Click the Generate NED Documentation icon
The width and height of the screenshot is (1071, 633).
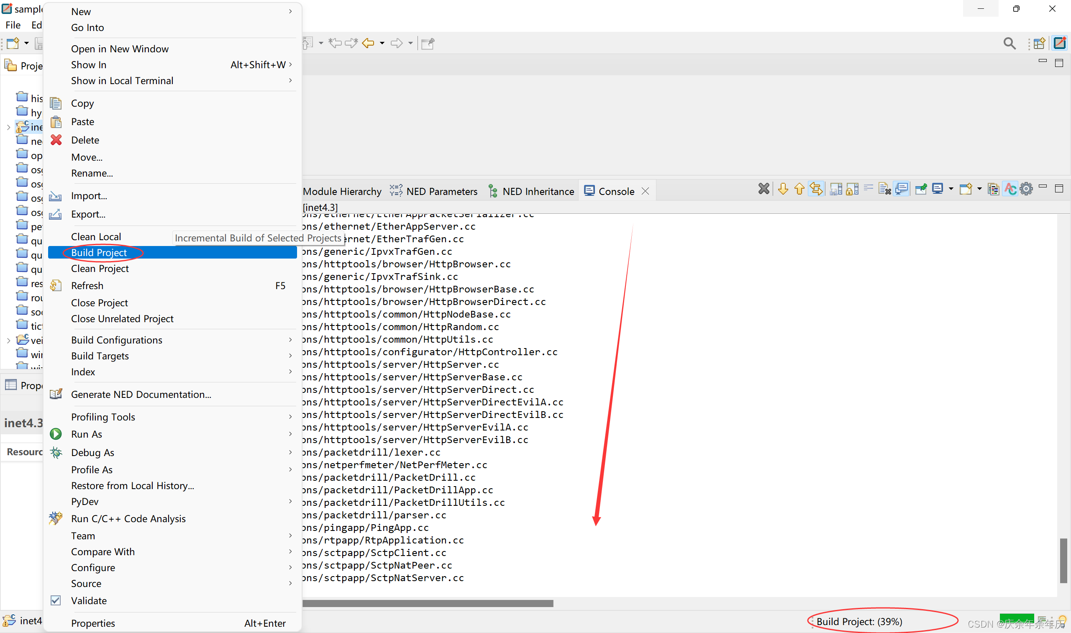click(56, 394)
